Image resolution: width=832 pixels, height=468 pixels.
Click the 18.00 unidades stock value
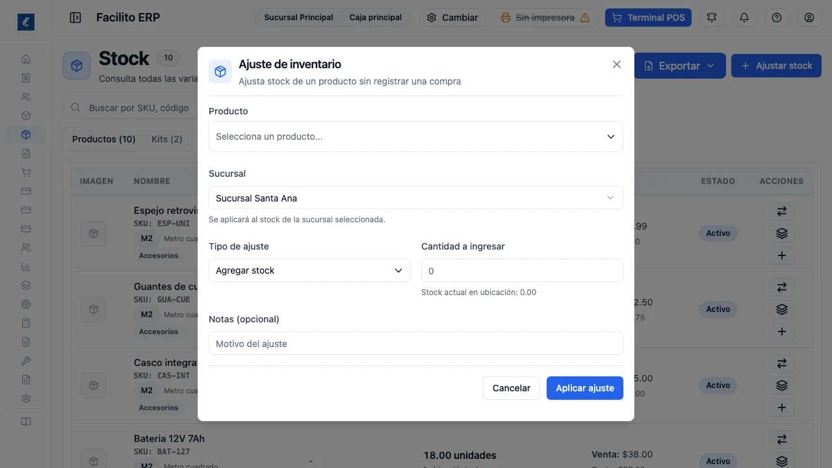click(x=460, y=455)
